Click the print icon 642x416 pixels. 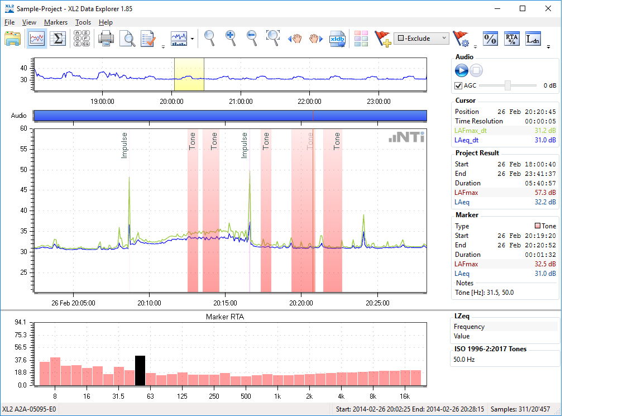(107, 39)
